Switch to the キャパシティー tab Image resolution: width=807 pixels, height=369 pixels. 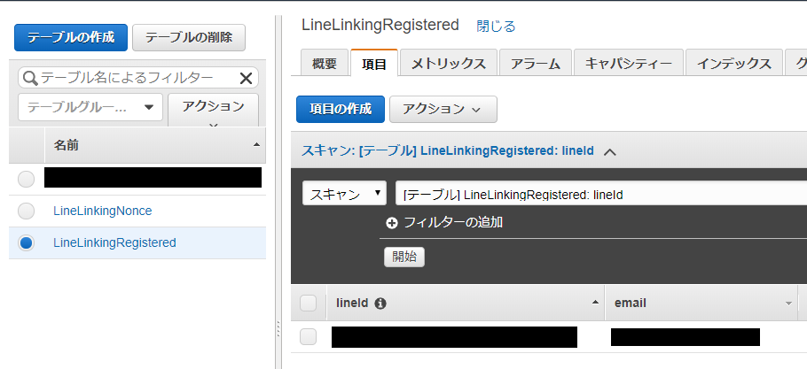[629, 64]
